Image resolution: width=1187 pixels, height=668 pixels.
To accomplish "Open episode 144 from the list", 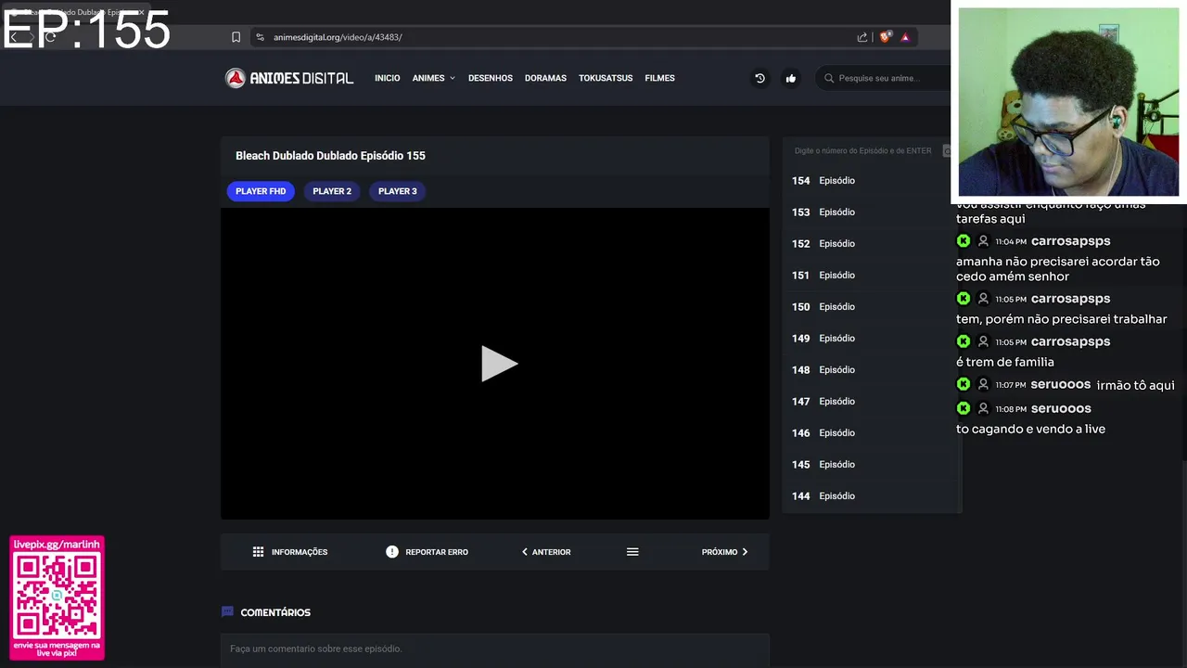I will point(870,496).
